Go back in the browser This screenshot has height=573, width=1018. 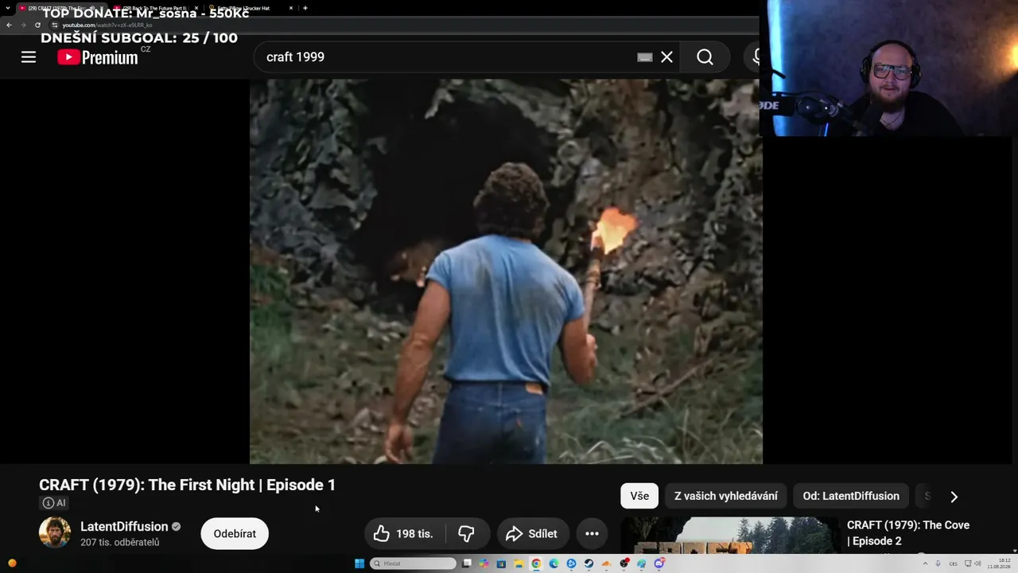click(9, 25)
